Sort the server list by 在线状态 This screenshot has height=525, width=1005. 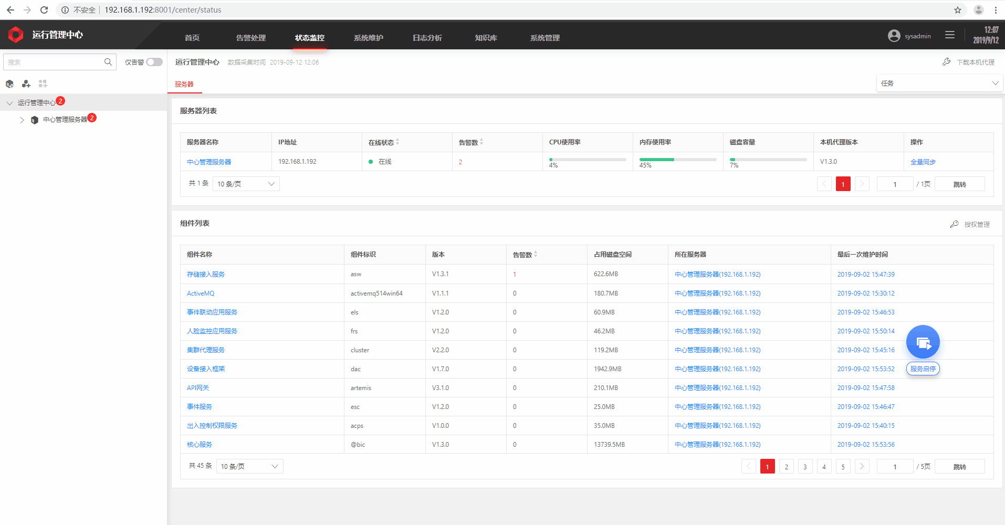coord(397,142)
